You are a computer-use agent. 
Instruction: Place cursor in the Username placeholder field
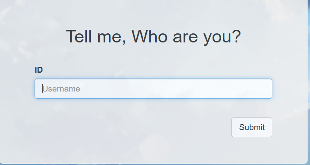coord(153,89)
